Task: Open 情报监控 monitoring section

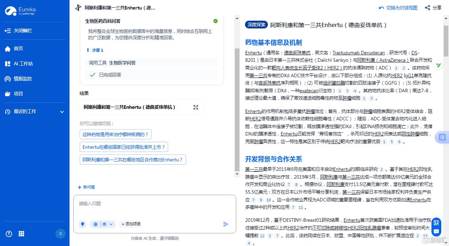Action: click(18, 79)
